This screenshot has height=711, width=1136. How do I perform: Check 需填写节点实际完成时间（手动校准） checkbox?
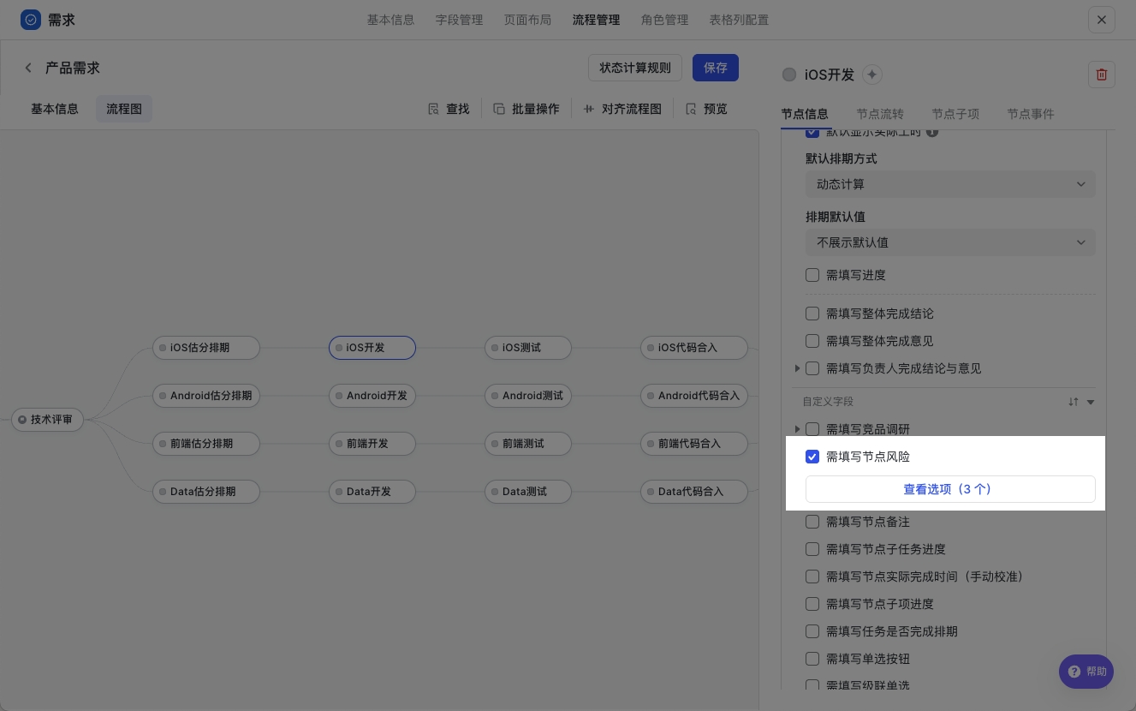coord(812,577)
